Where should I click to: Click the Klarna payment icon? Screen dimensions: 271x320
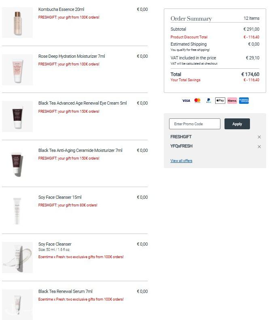[232, 101]
